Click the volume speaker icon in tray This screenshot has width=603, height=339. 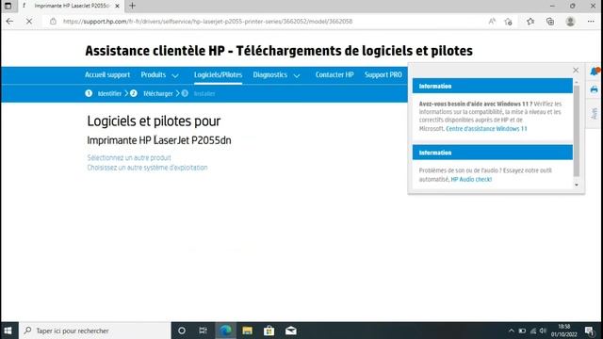[x=543, y=331]
